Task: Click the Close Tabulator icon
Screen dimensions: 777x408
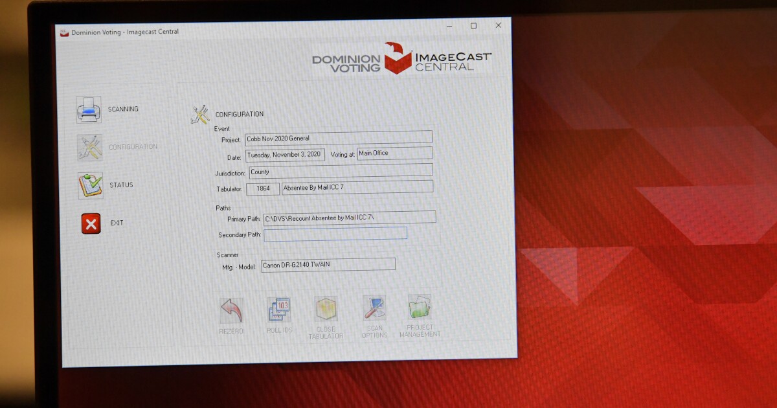Action: [x=326, y=309]
